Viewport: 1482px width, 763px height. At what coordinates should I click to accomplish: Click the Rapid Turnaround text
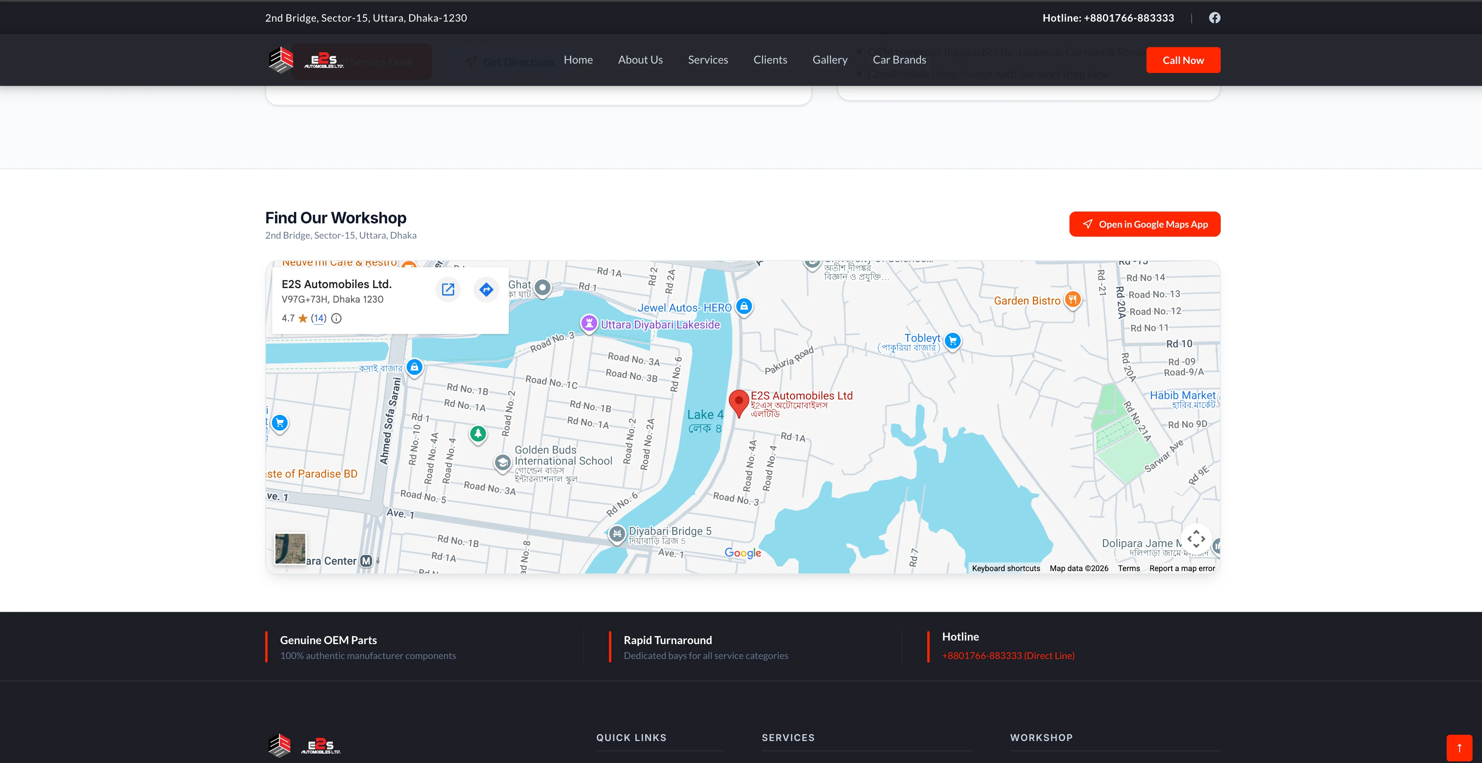[x=668, y=640]
